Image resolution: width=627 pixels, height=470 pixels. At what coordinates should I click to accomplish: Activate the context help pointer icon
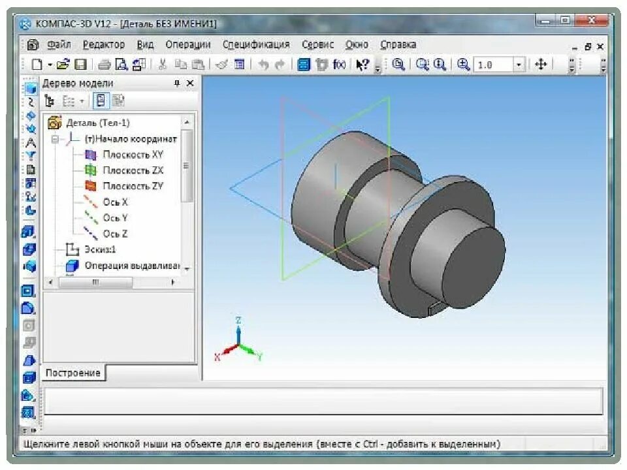362,65
